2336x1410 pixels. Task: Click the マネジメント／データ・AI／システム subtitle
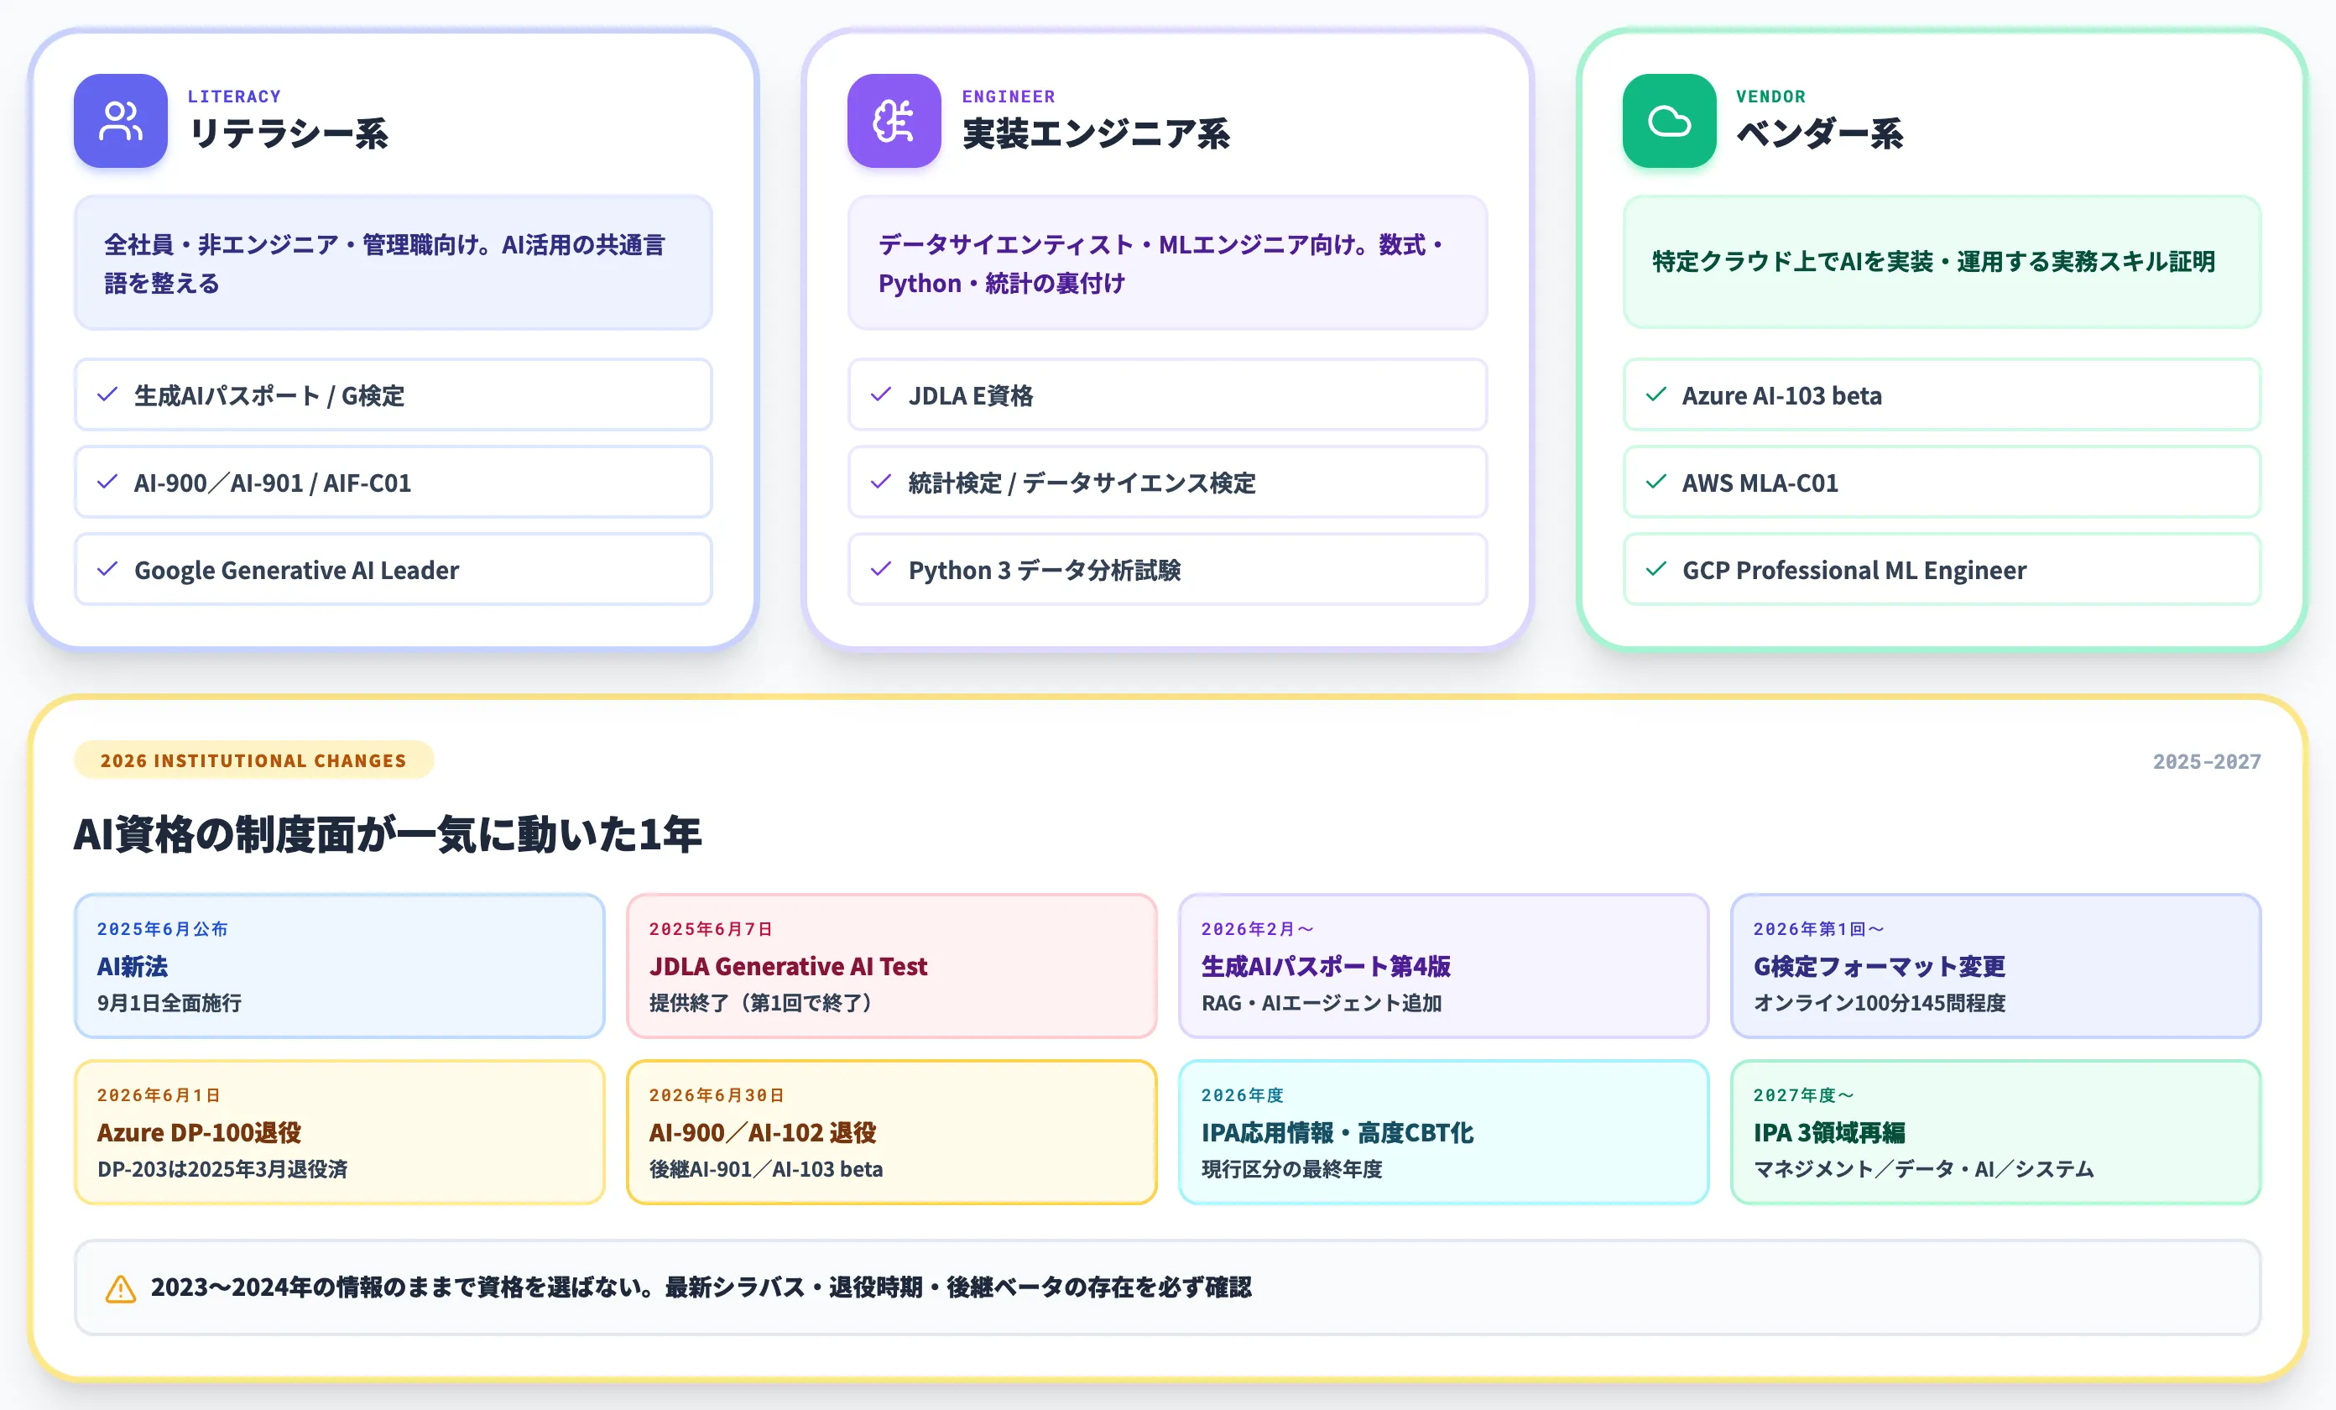1924,1169
